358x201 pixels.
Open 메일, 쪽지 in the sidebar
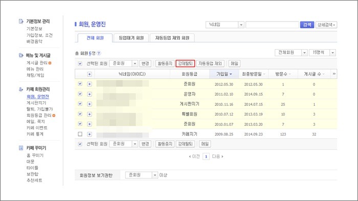36,122
